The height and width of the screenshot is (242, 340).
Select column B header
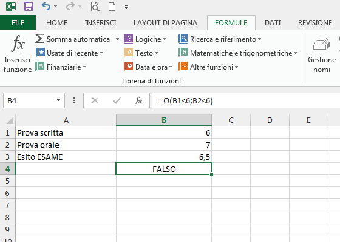pyautogui.click(x=164, y=120)
